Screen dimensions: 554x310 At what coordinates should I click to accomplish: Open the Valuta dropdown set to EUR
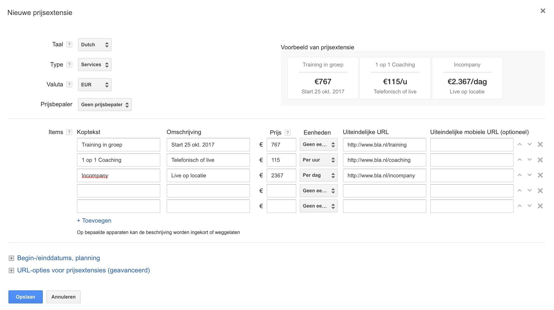pyautogui.click(x=95, y=85)
